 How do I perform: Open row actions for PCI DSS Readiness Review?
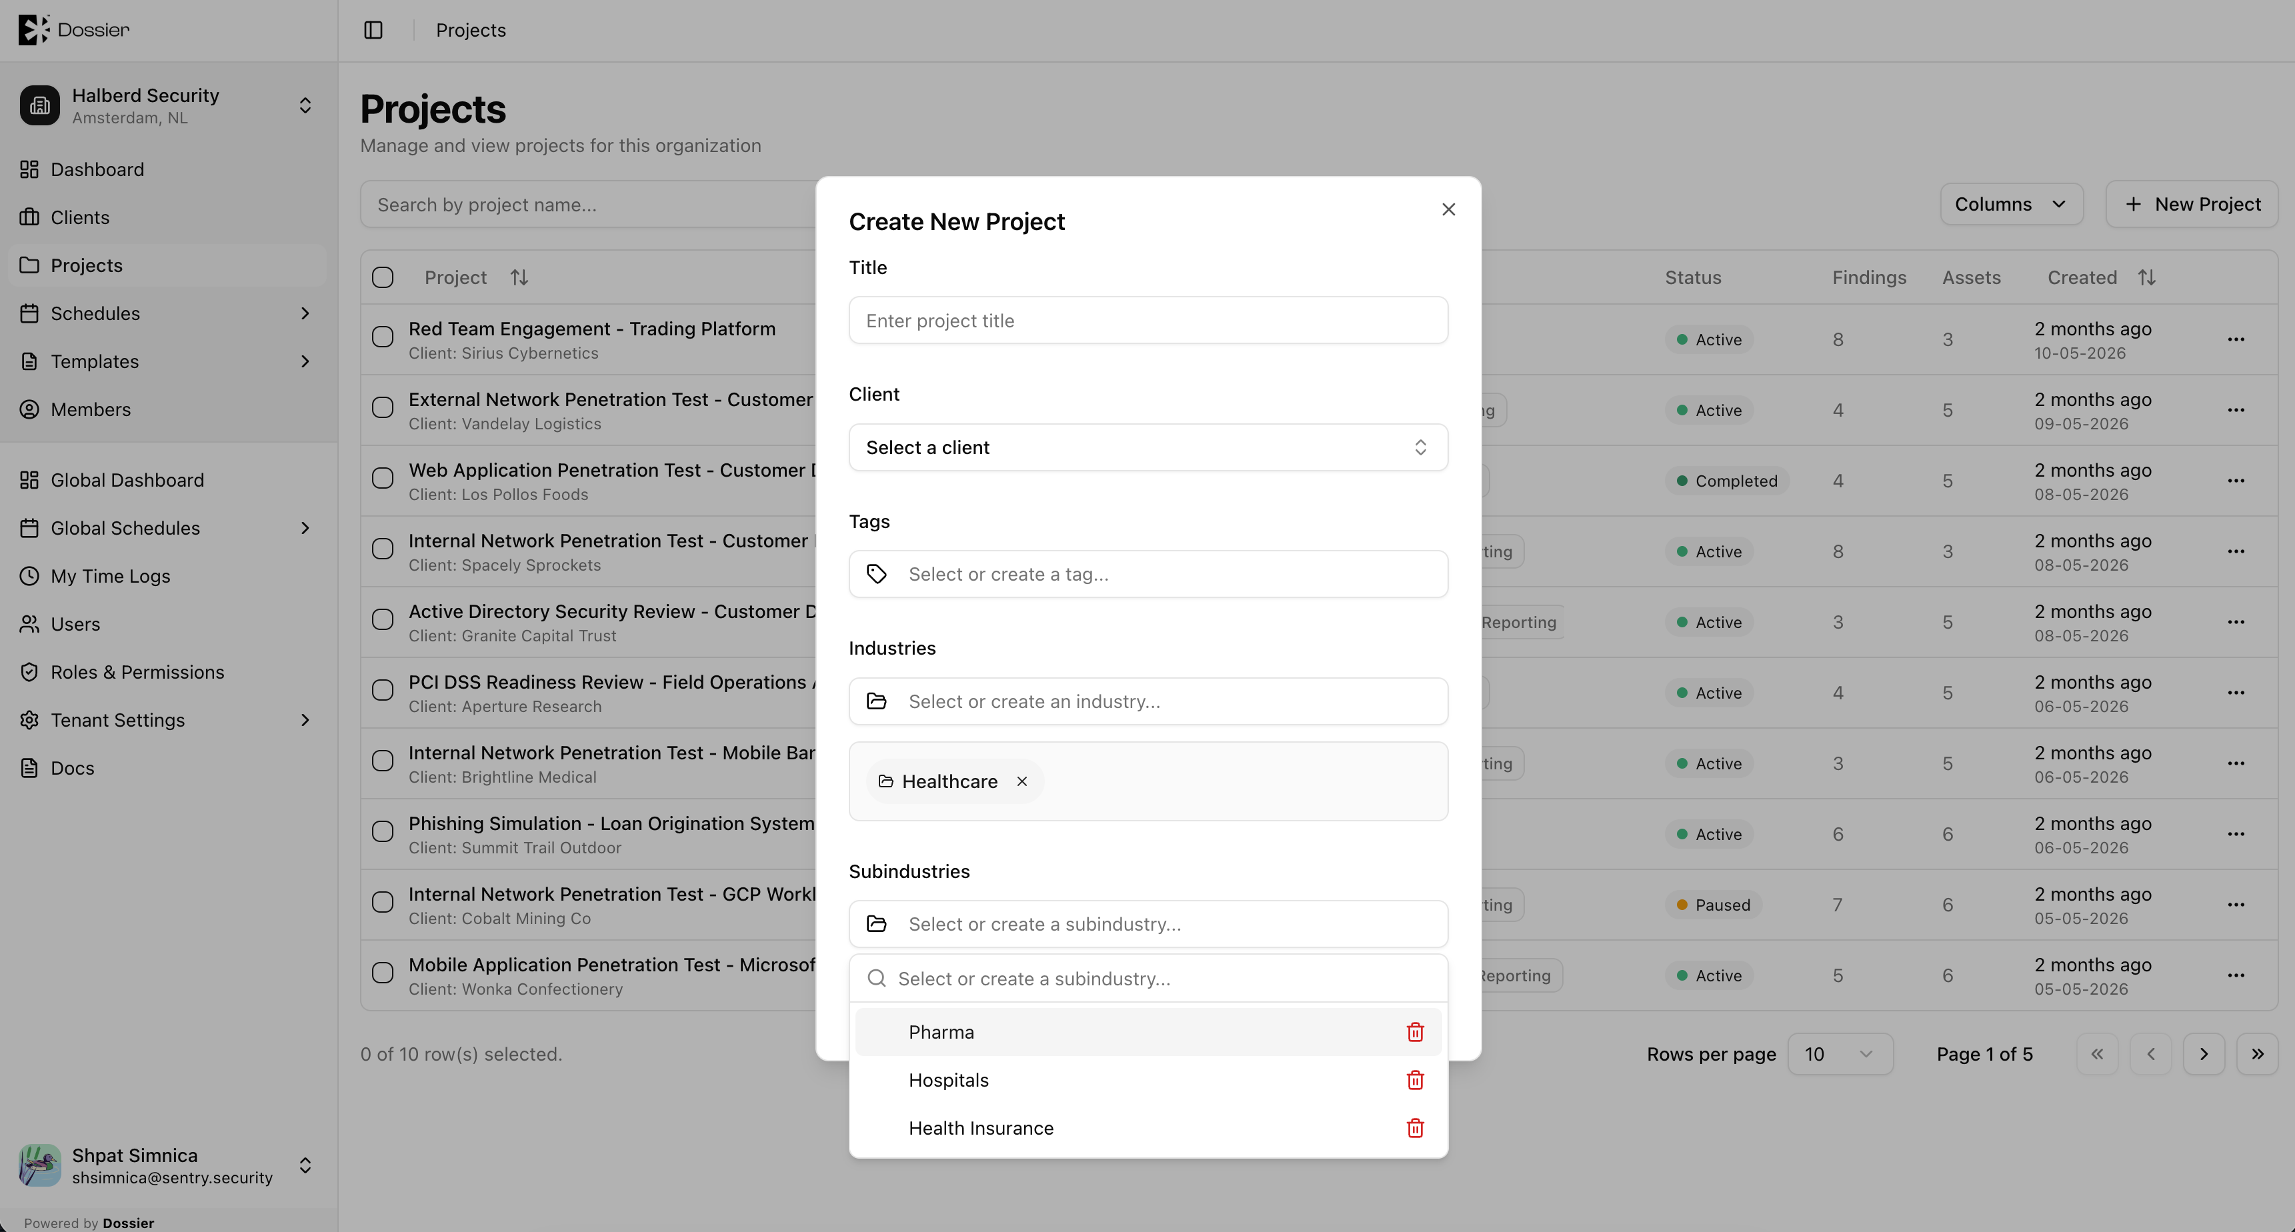click(x=2236, y=693)
